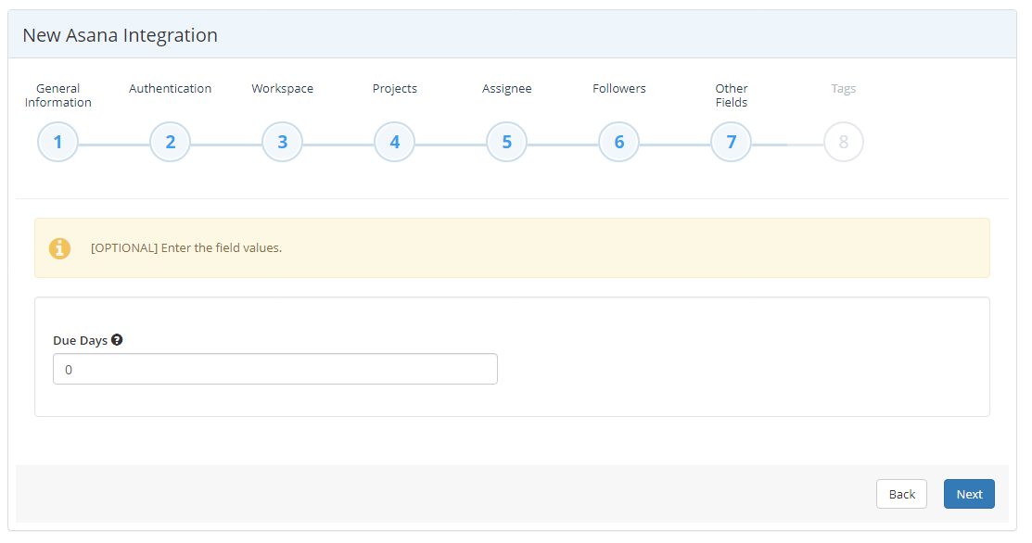Go to step 1 General Information

click(57, 141)
